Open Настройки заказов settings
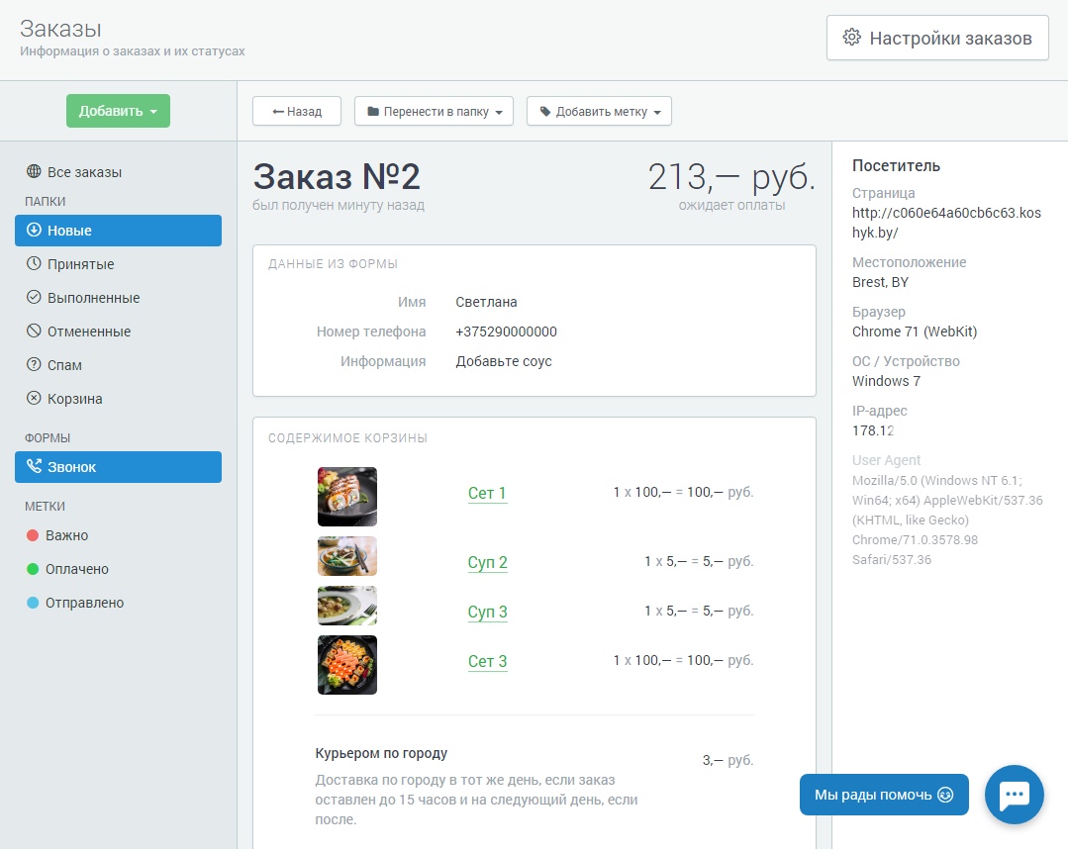Image resolution: width=1068 pixels, height=853 pixels. pyautogui.click(x=936, y=39)
